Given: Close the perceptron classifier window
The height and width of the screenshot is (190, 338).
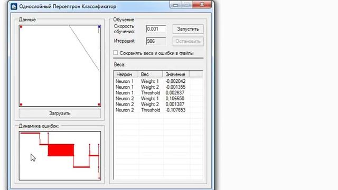Looking at the screenshot, I should [202, 5].
